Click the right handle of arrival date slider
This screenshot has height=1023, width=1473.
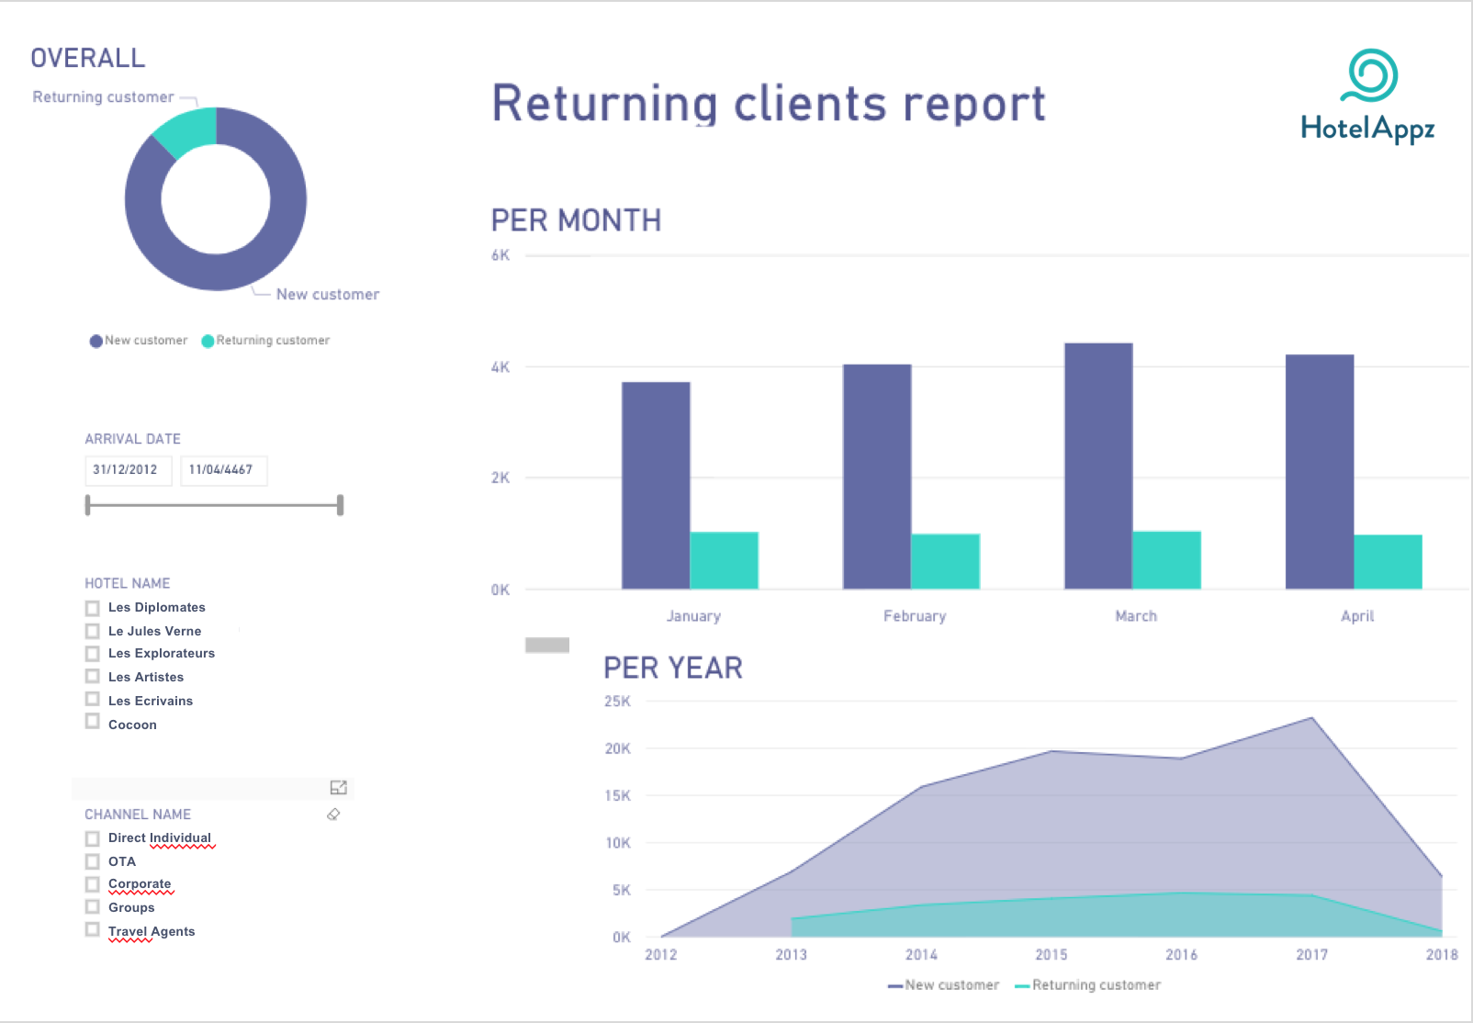coord(341,505)
